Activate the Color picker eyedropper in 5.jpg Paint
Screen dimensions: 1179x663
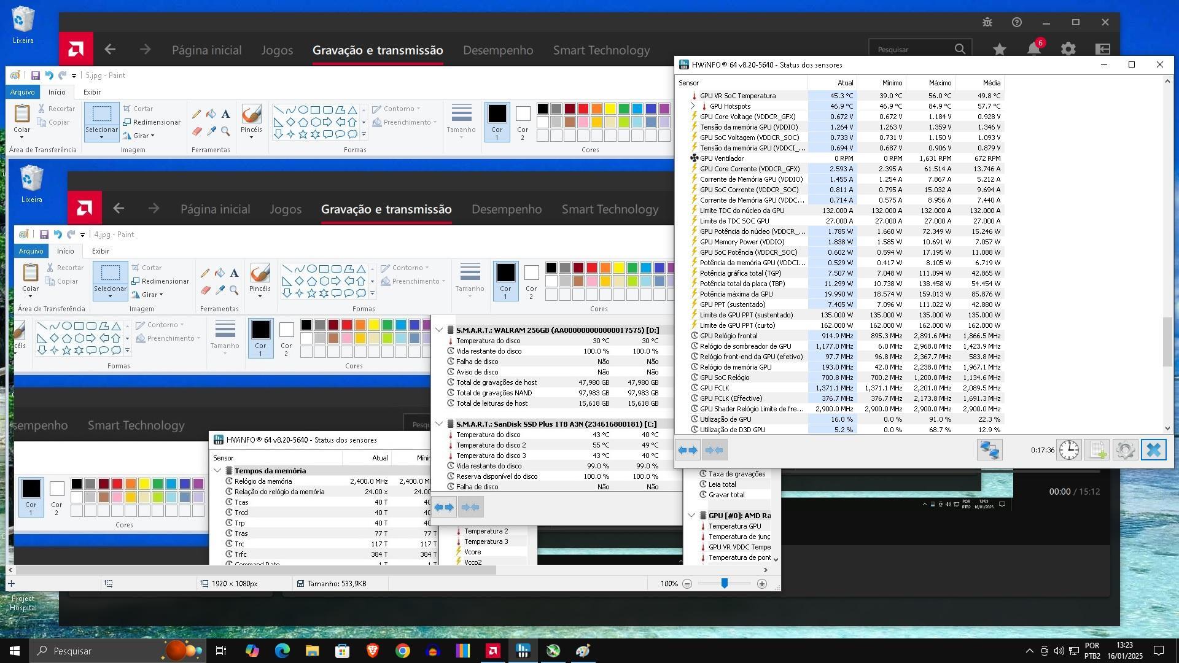[211, 131]
